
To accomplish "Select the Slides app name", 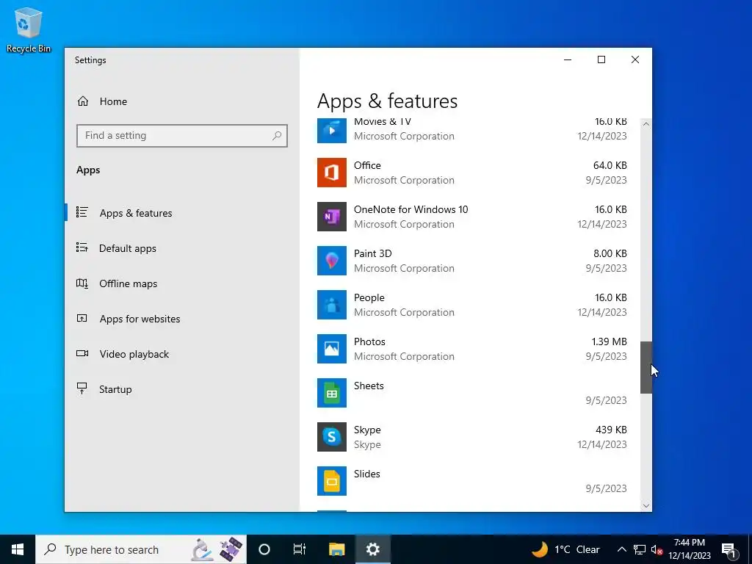I will pos(367,474).
